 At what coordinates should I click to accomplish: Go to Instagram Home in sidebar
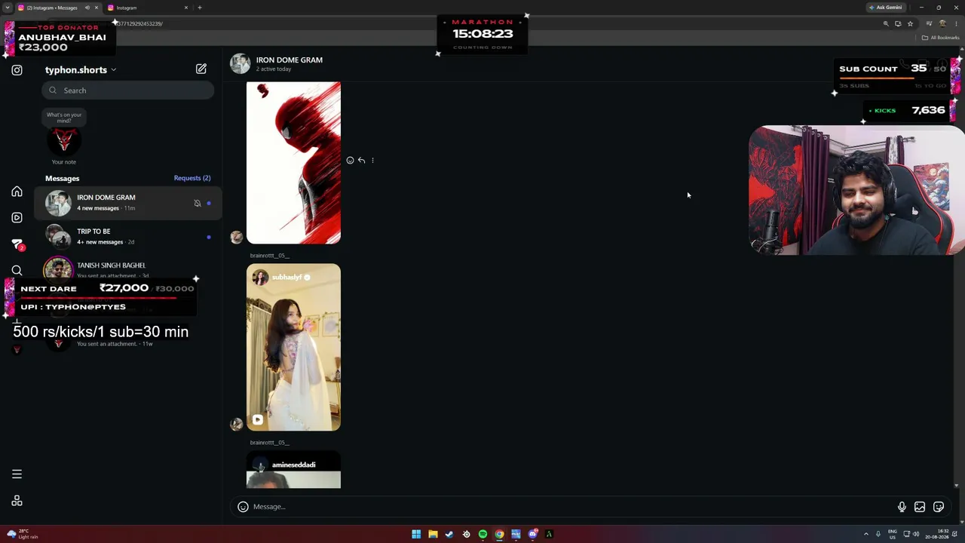(x=17, y=192)
